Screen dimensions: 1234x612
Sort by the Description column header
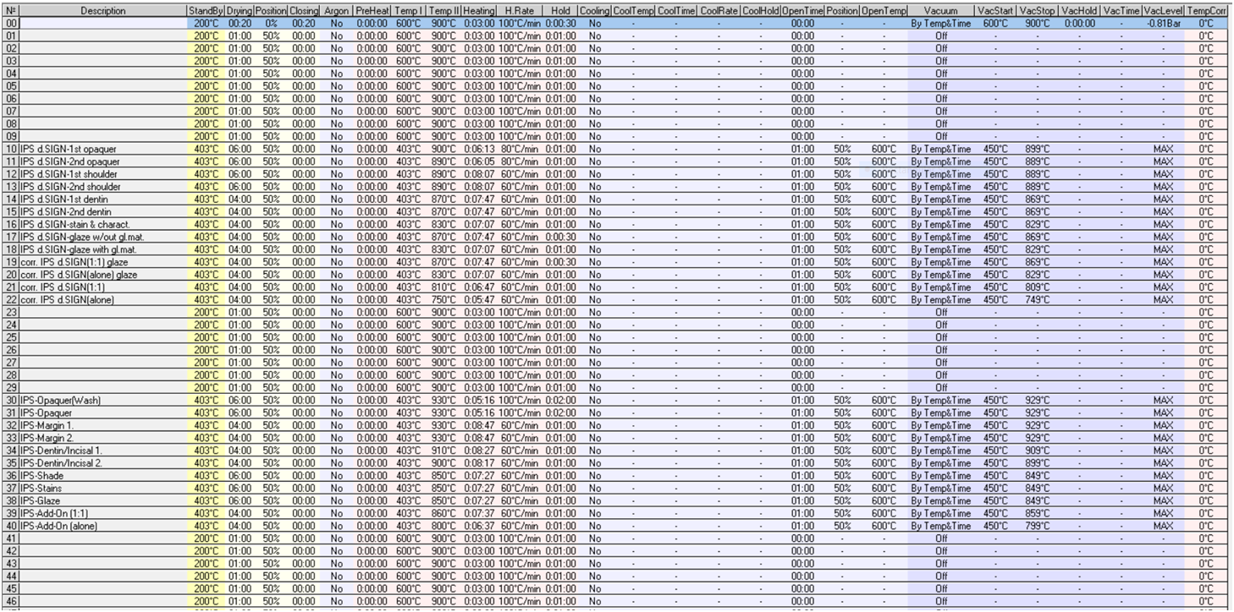(103, 10)
